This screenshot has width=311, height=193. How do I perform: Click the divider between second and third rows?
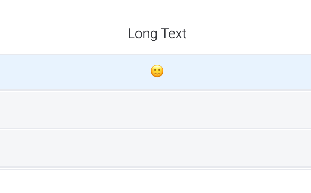tap(155, 129)
